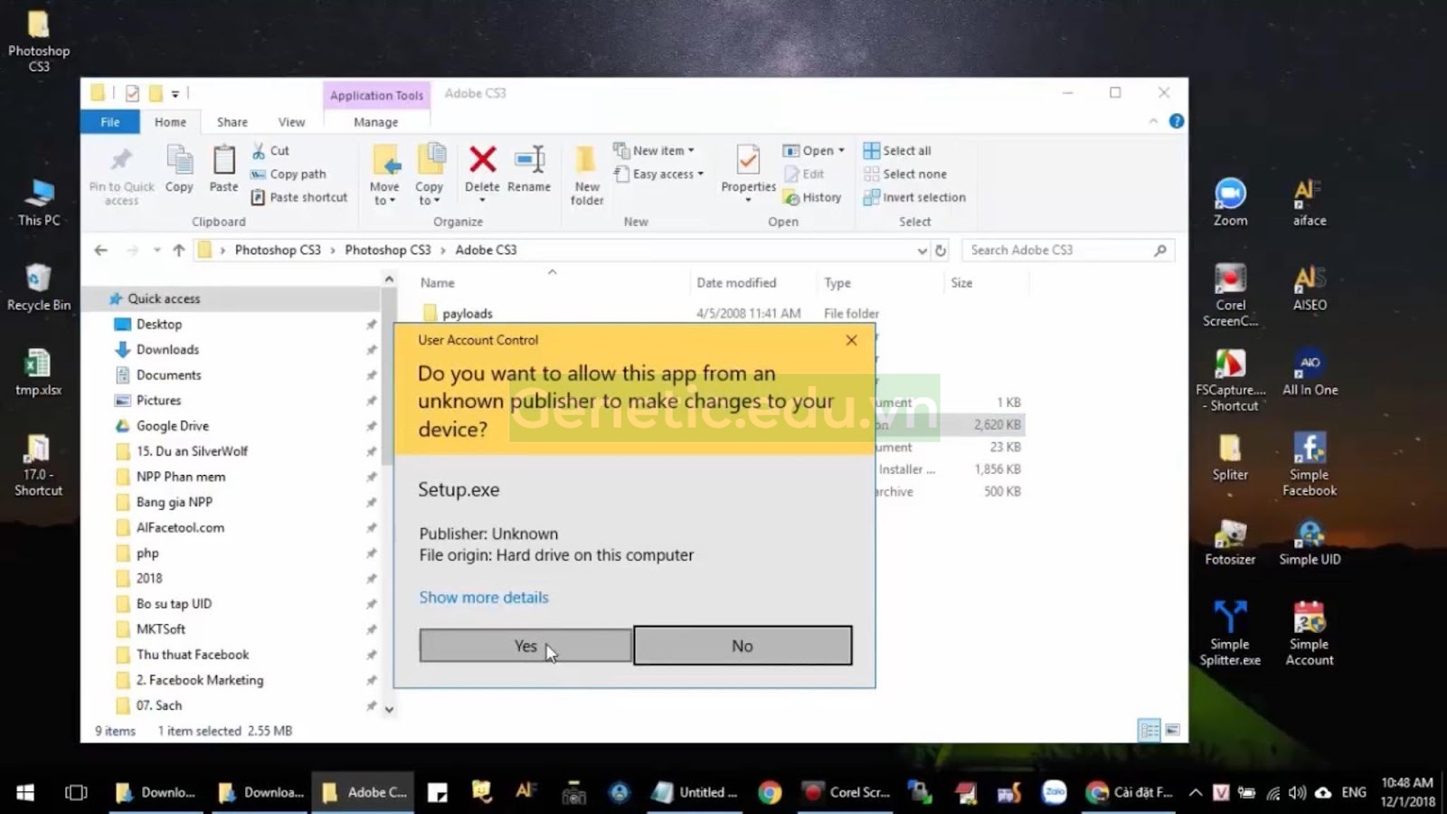This screenshot has width=1447, height=814.
Task: Go up one folder level arrow
Action: pos(179,251)
